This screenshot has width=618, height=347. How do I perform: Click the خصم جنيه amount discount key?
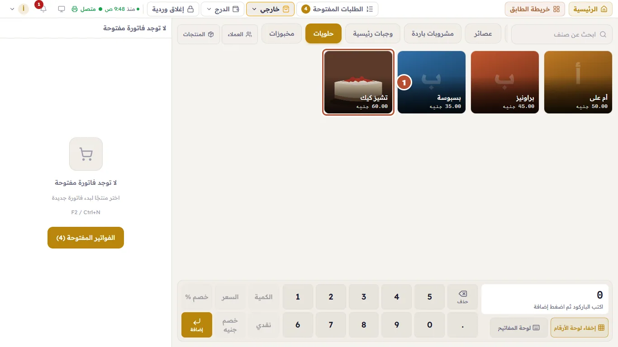[x=230, y=325]
